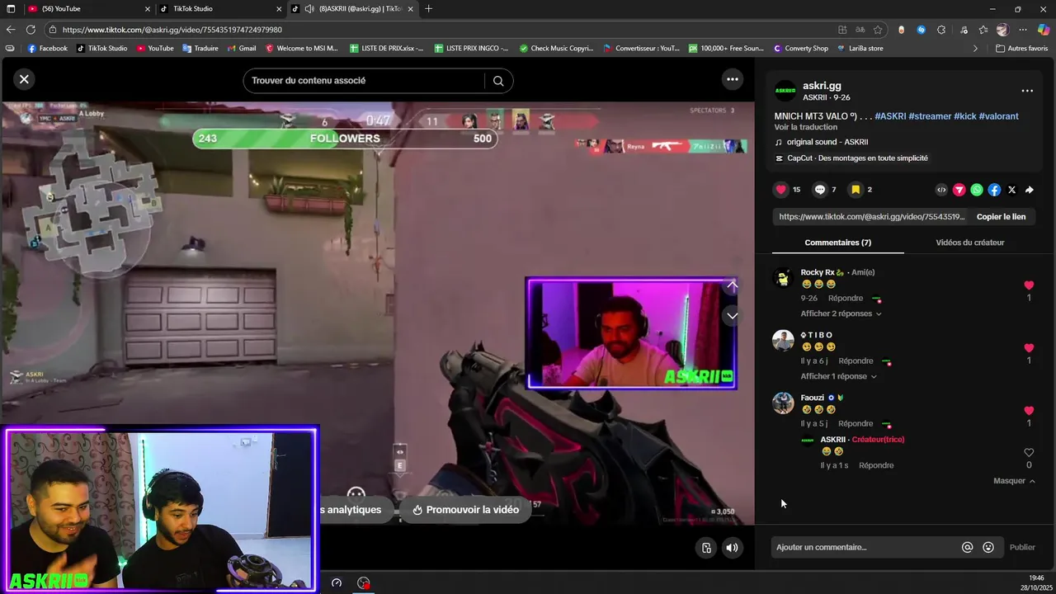Reply to Rocky Rx's comment via 'Répondre'
Viewport: 1056px width, 594px height.
click(845, 299)
